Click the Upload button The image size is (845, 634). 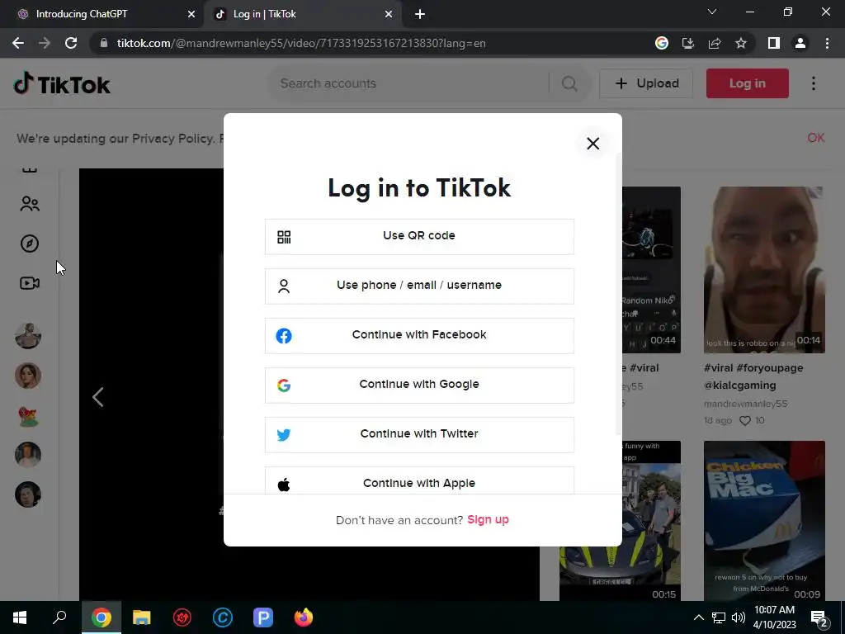(646, 83)
